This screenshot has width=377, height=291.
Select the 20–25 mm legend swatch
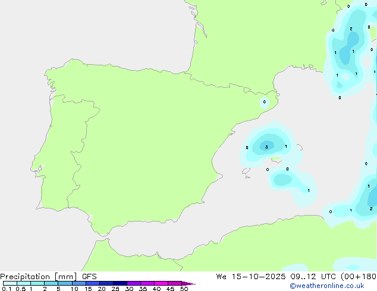[106, 283]
